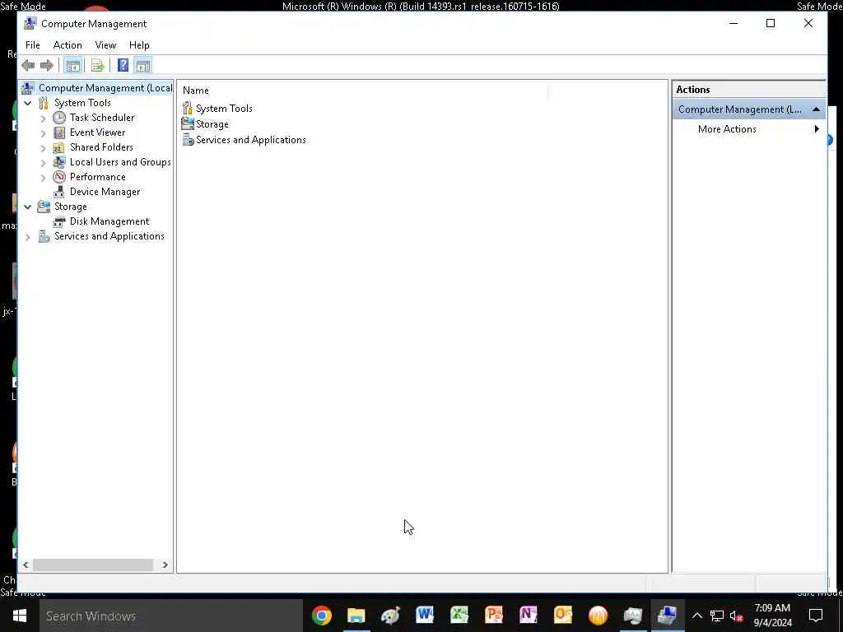843x632 pixels.
Task: Expand the Task Scheduler node
Action: [43, 118]
